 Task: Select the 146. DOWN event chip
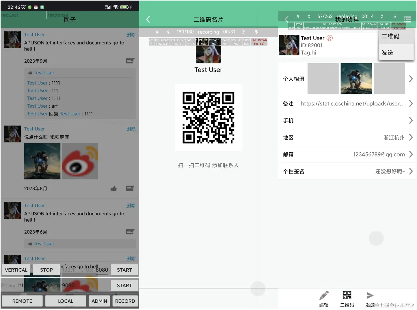coord(259,42)
